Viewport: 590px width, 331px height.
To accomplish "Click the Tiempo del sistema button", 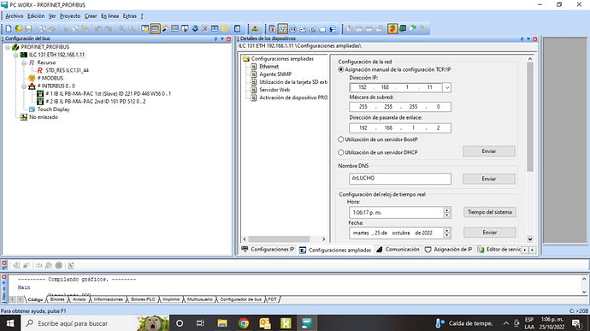I will (490, 212).
